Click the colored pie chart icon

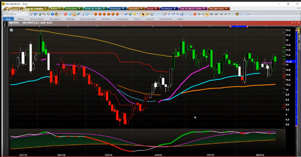(x=130, y=14)
